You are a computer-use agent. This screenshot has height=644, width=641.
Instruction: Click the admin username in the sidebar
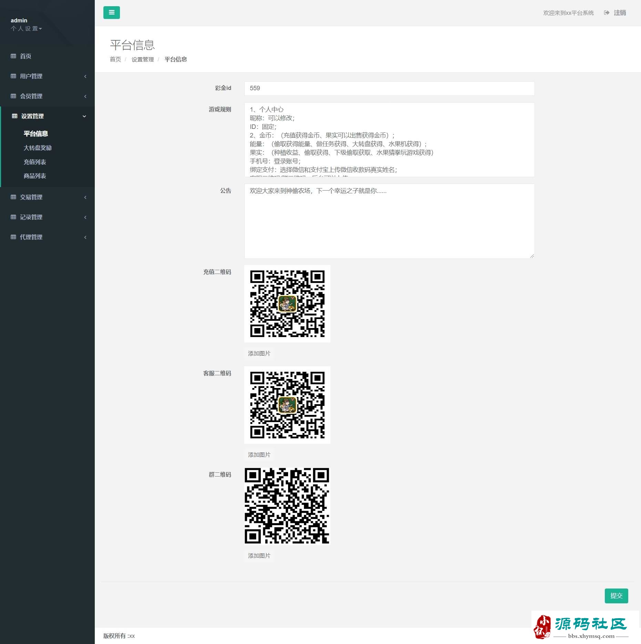[x=19, y=20]
